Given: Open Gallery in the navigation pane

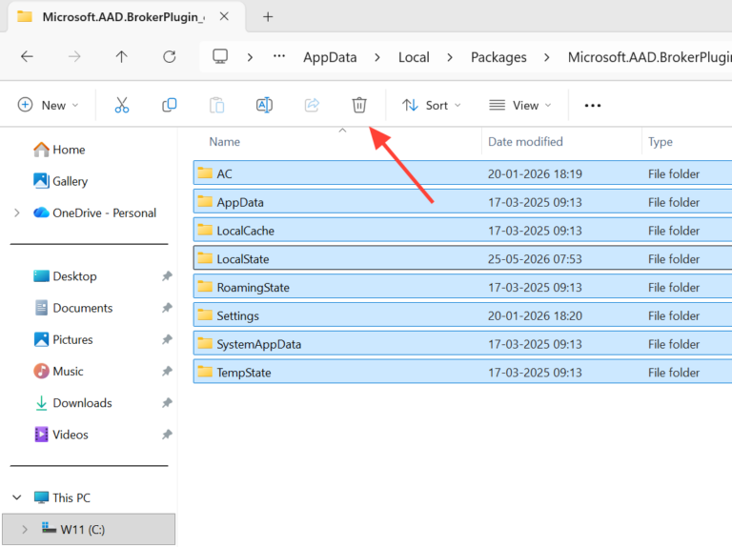Looking at the screenshot, I should tap(61, 181).
